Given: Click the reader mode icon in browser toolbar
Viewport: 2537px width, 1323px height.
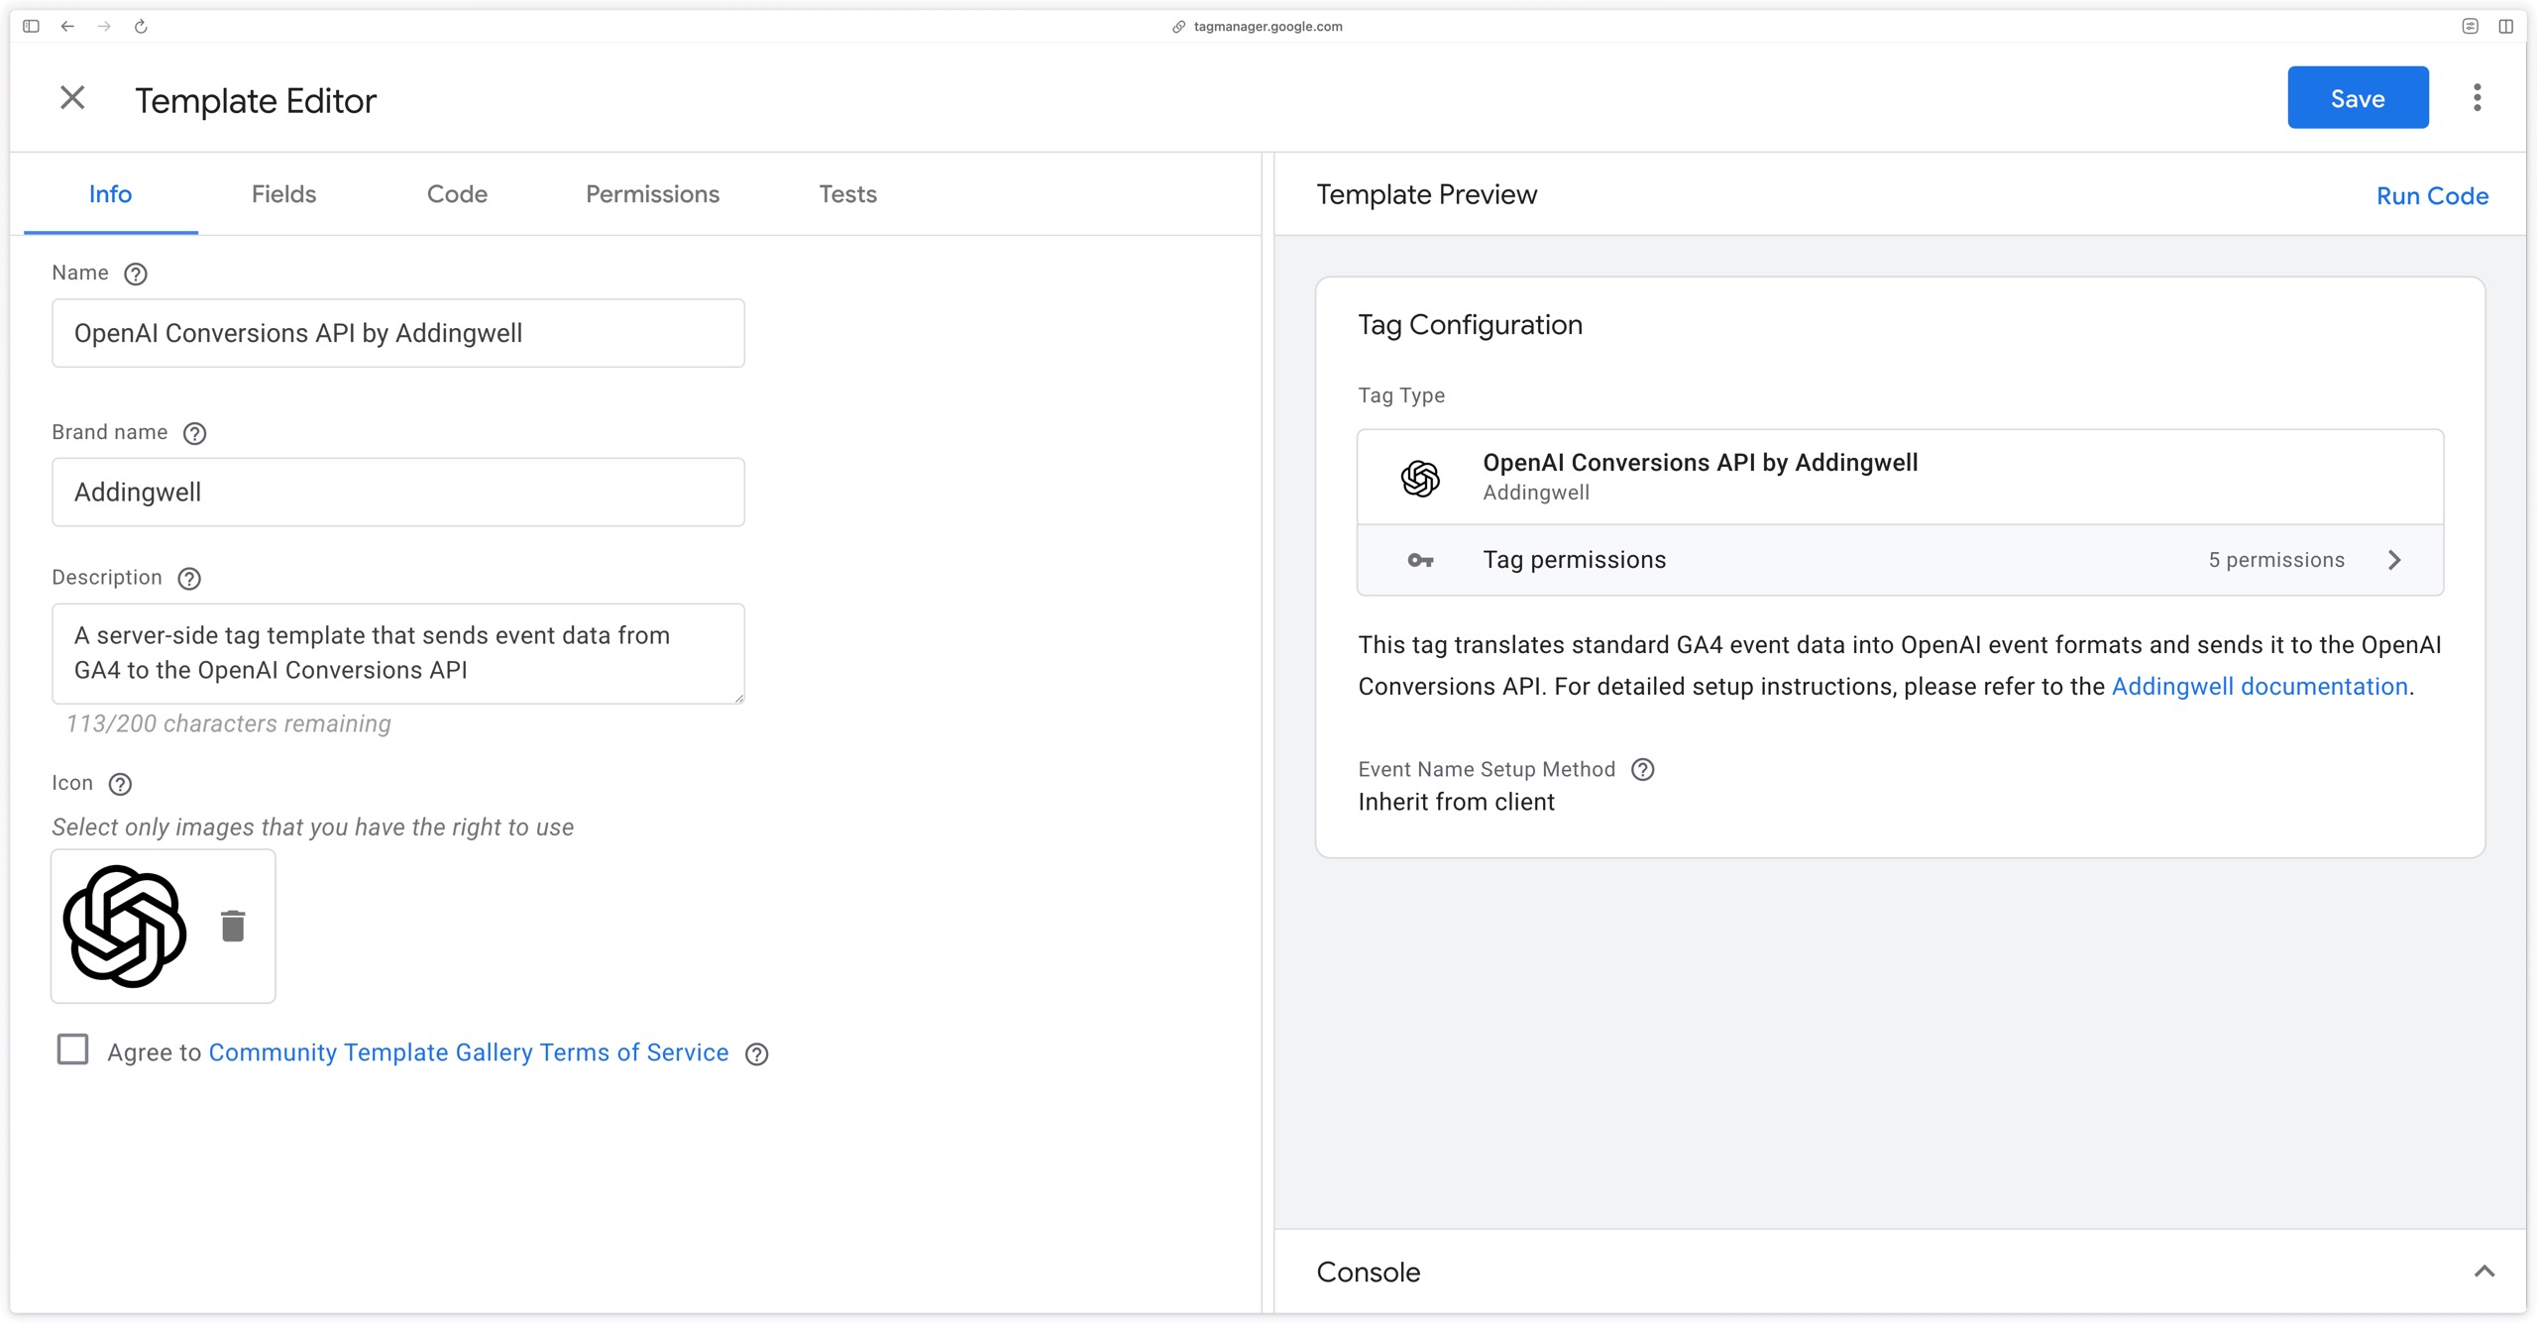Looking at the screenshot, I should coord(2470,27).
